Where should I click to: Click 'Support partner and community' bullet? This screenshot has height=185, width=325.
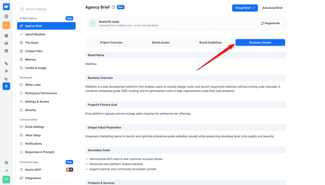(123, 169)
